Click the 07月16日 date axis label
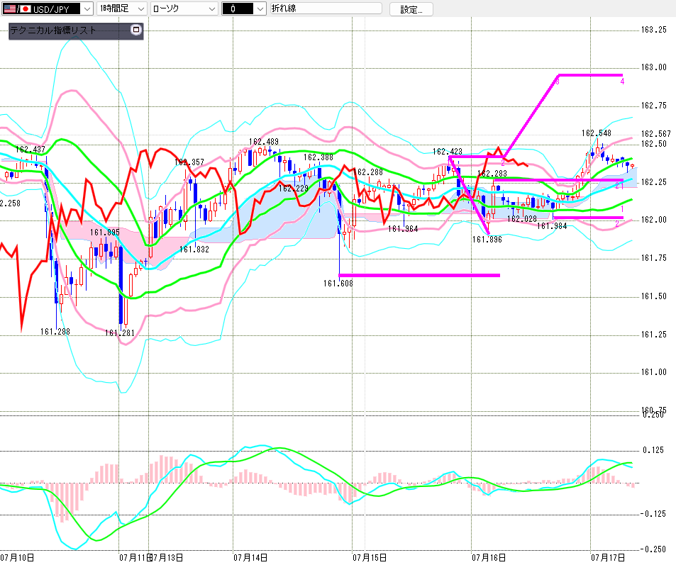Image resolution: width=676 pixels, height=565 pixels. pyautogui.click(x=489, y=558)
